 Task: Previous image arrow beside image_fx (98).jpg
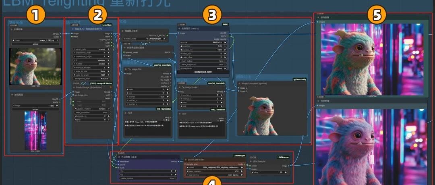[14, 40]
